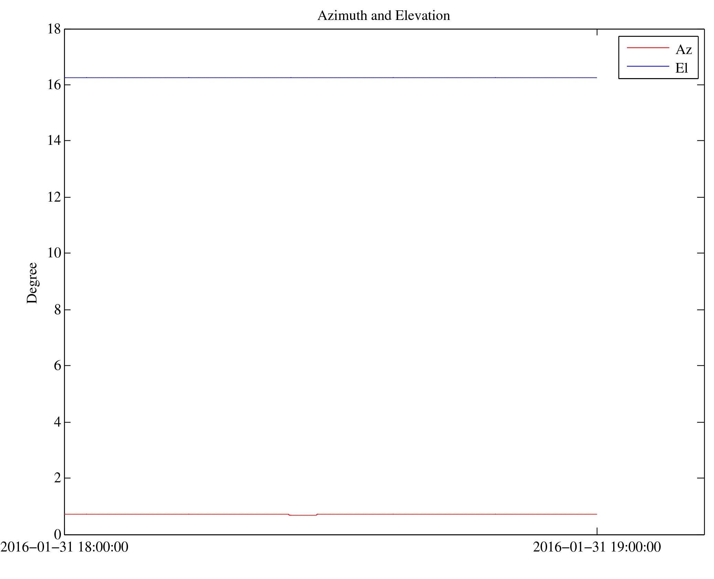Click the y-axis tick label 16
This screenshot has height=579, width=714.
click(x=54, y=85)
